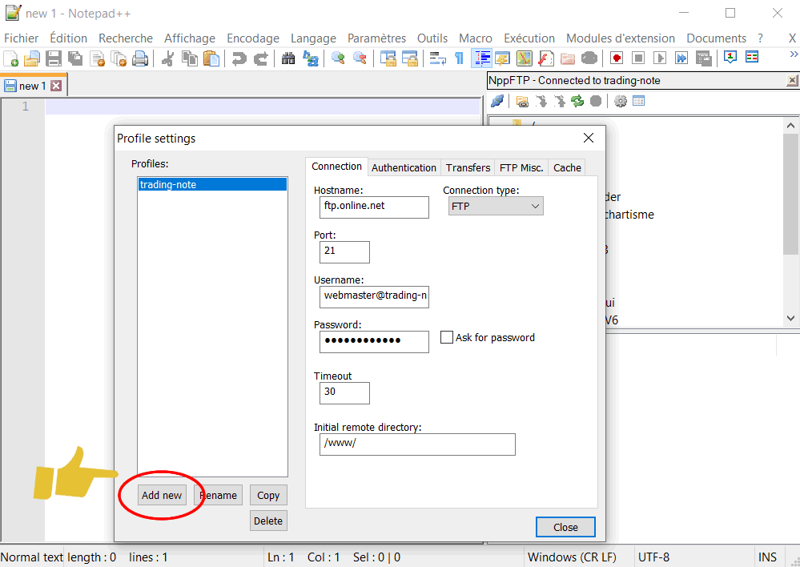Open the Édition menu
This screenshot has width=800, height=567.
click(68, 38)
